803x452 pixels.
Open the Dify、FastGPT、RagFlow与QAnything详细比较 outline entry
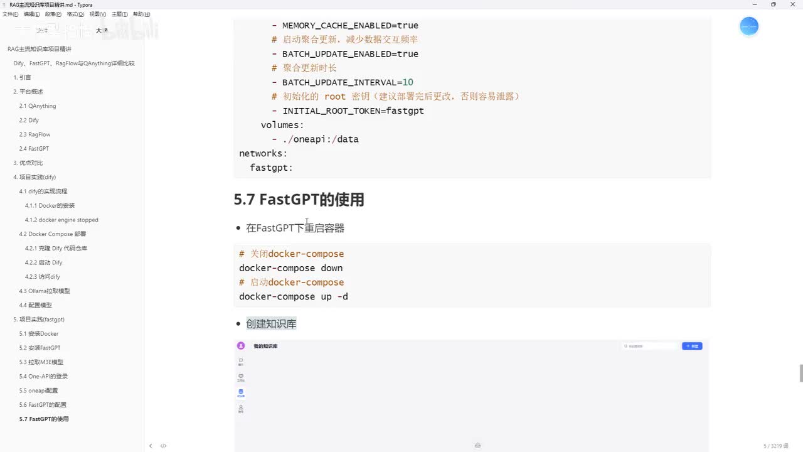tap(74, 63)
